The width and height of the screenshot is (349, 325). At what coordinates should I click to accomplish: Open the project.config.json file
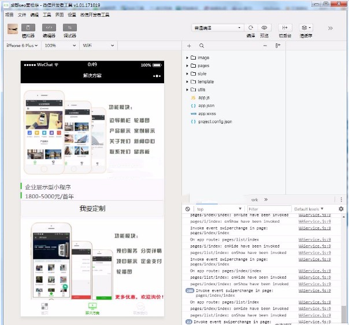pyautogui.click(x=215, y=121)
